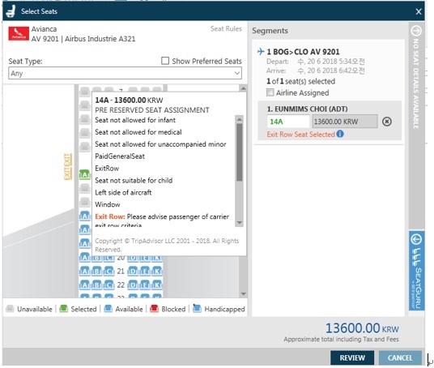Click the 'AV 9201 | Airbus Industrie A321' flight text
The height and width of the screenshot is (368, 434).
[x=83, y=39]
